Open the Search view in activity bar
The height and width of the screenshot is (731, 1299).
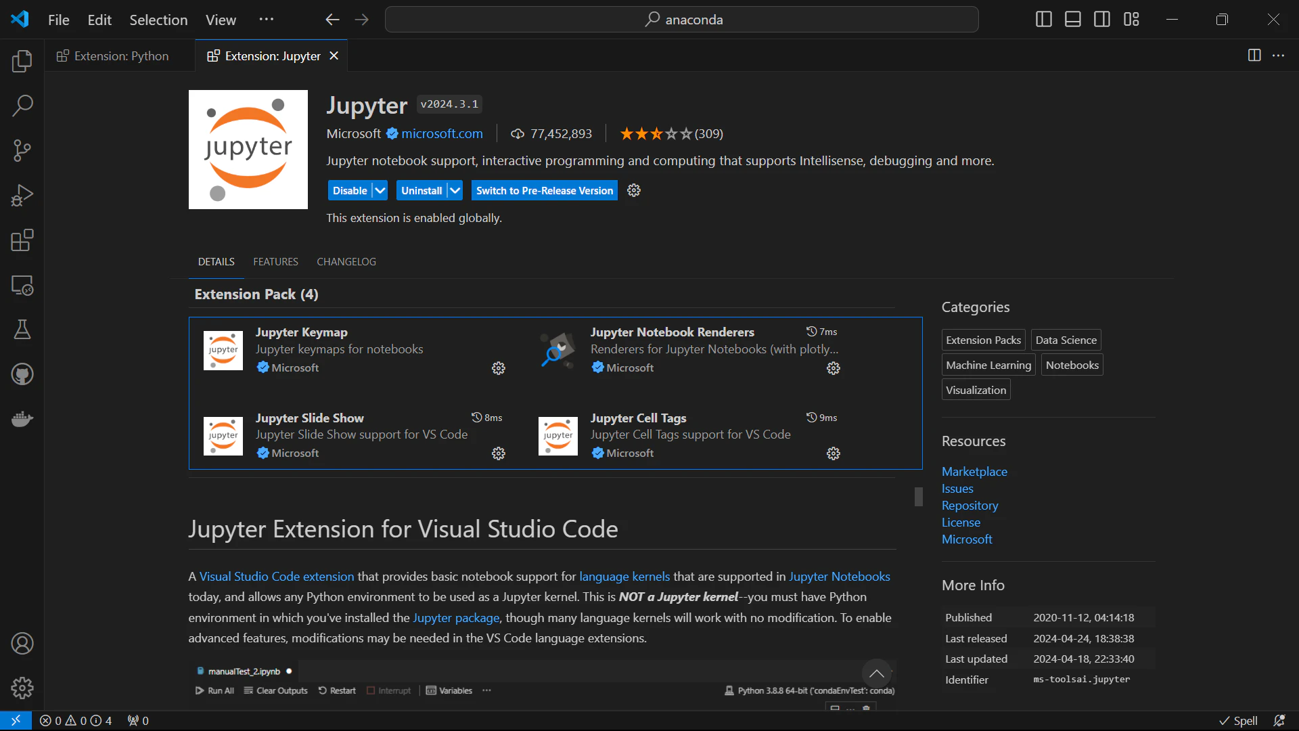[22, 106]
